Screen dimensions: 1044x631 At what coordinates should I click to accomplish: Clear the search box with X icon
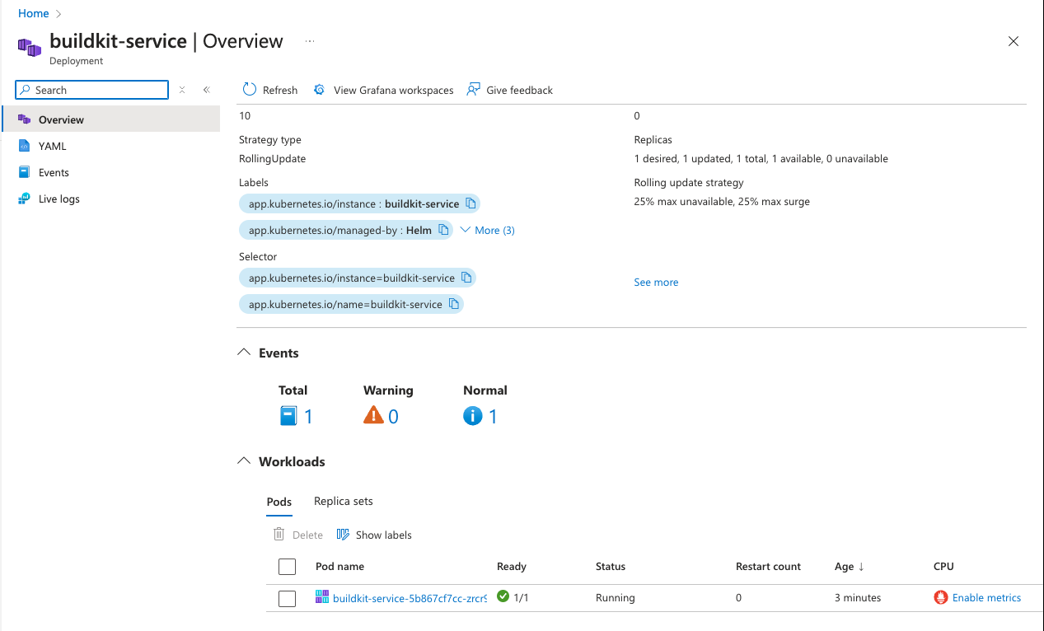click(x=182, y=90)
